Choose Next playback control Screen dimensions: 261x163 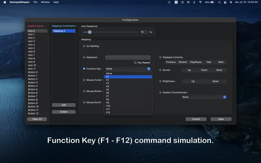click(x=221, y=62)
